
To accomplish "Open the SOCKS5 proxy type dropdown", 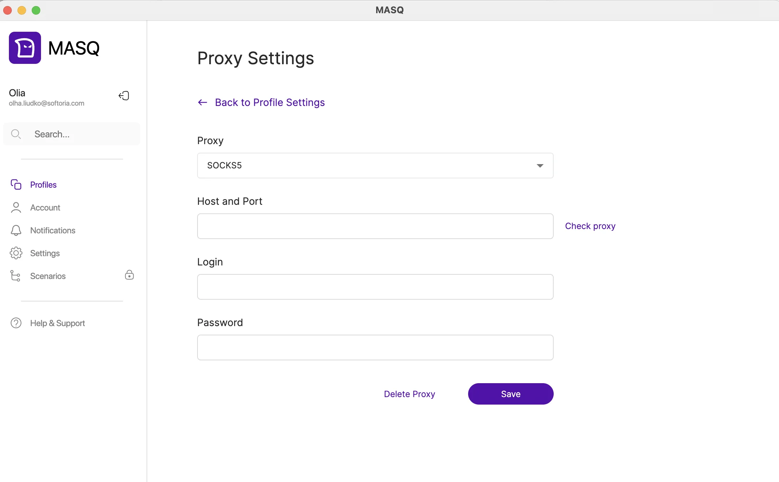I will [x=375, y=166].
